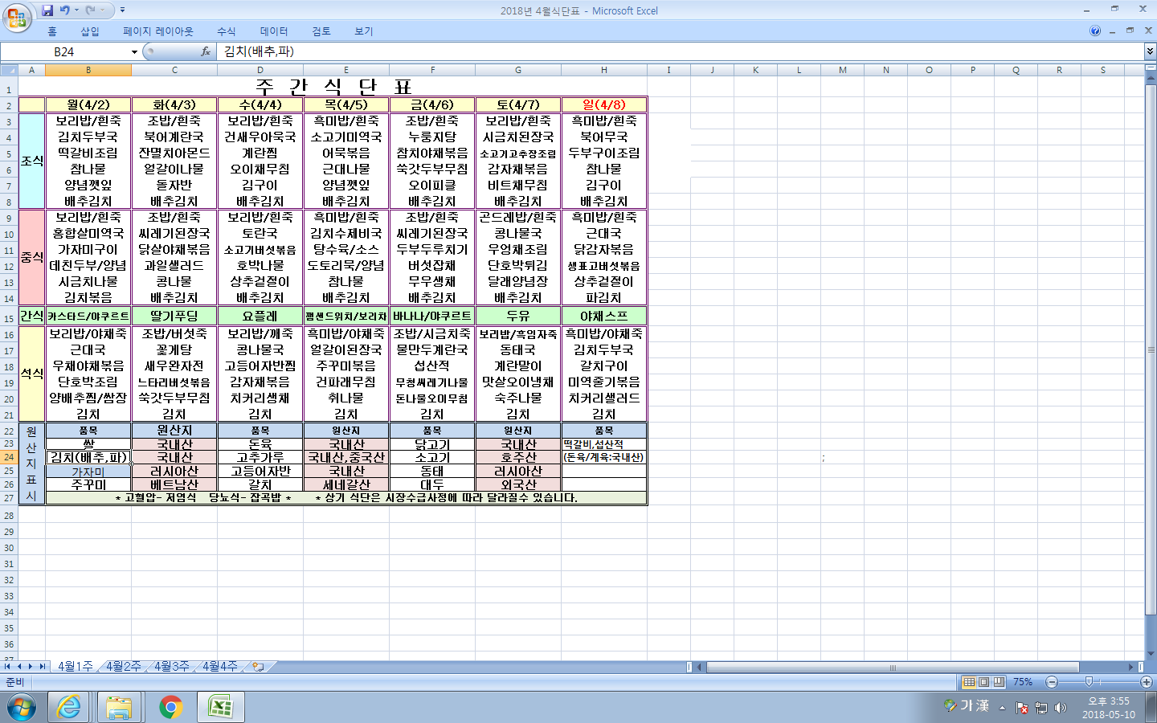Expand the Customize Quick Access Toolbar menu
This screenshot has width=1157, height=723.
coord(122,10)
